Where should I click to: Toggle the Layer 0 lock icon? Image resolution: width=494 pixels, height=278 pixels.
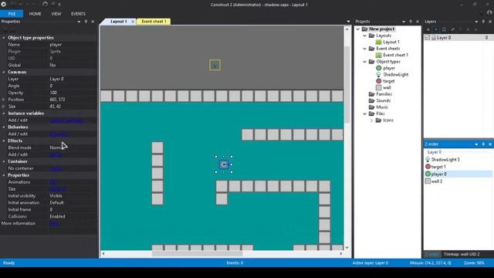coord(434,38)
